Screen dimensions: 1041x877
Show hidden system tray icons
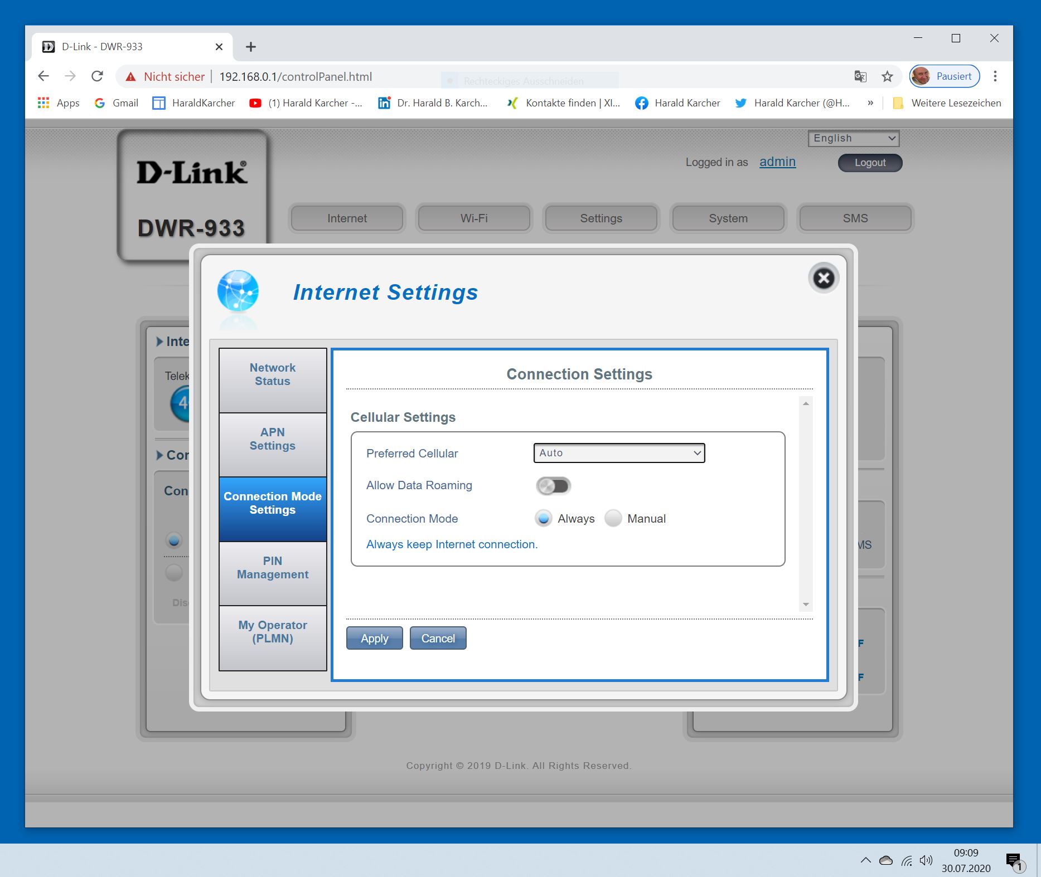click(865, 860)
